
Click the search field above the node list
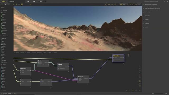point(6,7)
